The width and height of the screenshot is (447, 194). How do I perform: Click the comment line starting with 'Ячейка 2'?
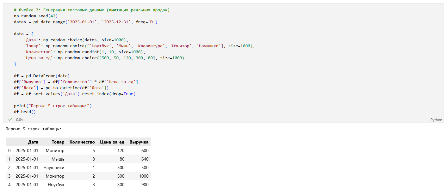tap(92, 10)
